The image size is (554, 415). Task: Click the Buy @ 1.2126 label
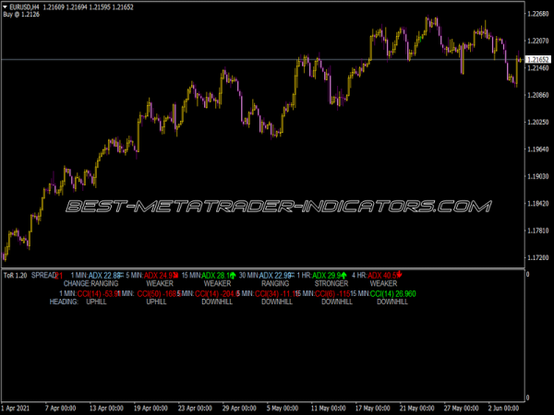point(21,15)
